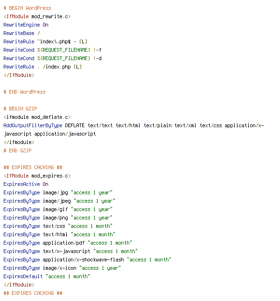Click the first %{REQUEST_FILENAME} !-f condition
This screenshot has height=301, width=280.
click(69, 50)
